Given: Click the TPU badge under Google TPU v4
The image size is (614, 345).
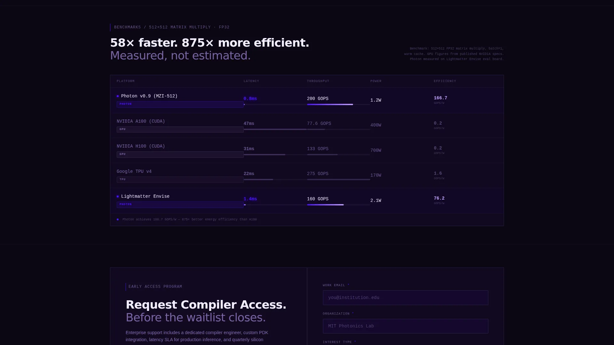Looking at the screenshot, I should pyautogui.click(x=180, y=180).
